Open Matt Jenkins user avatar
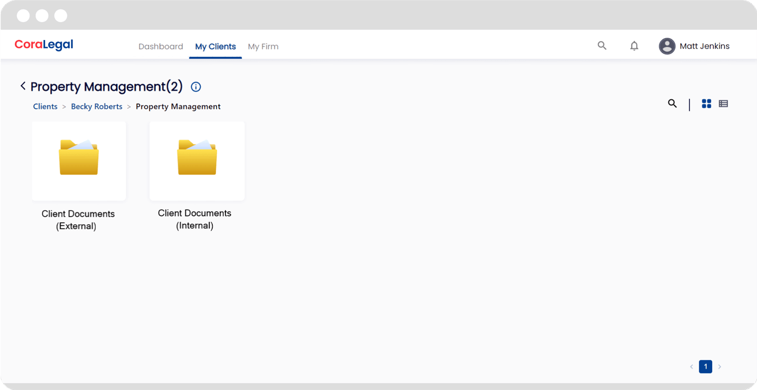This screenshot has width=757, height=390. pyautogui.click(x=667, y=46)
